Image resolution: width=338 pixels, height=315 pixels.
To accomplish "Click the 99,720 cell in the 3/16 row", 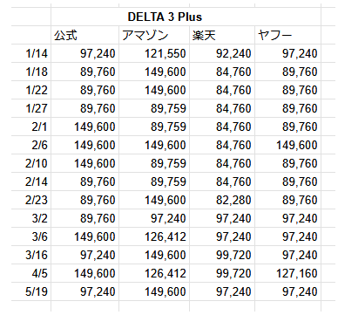I will pos(222,255).
